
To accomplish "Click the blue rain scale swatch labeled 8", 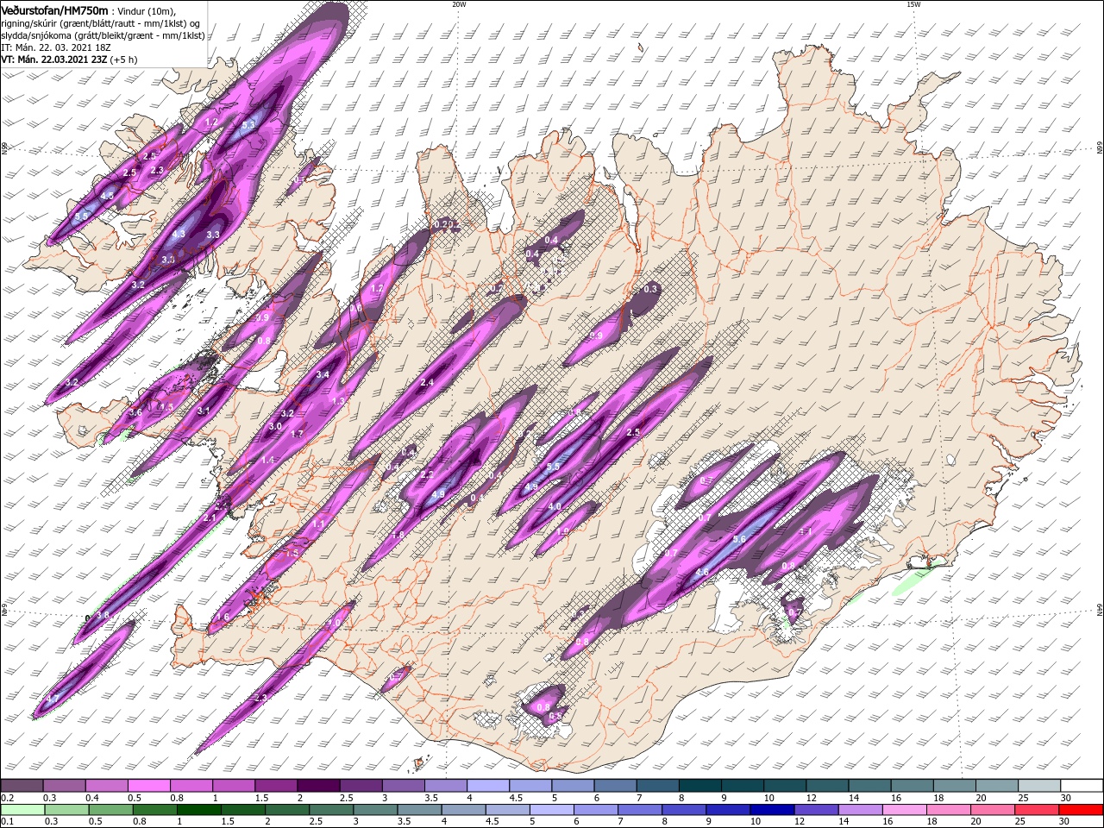I will pyautogui.click(x=682, y=810).
